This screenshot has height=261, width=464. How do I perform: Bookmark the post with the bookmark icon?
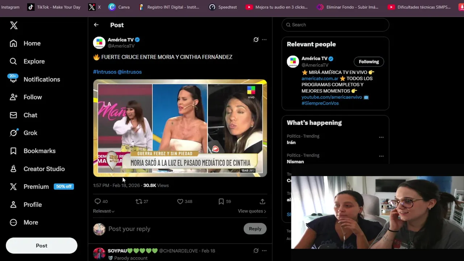pos(221,201)
